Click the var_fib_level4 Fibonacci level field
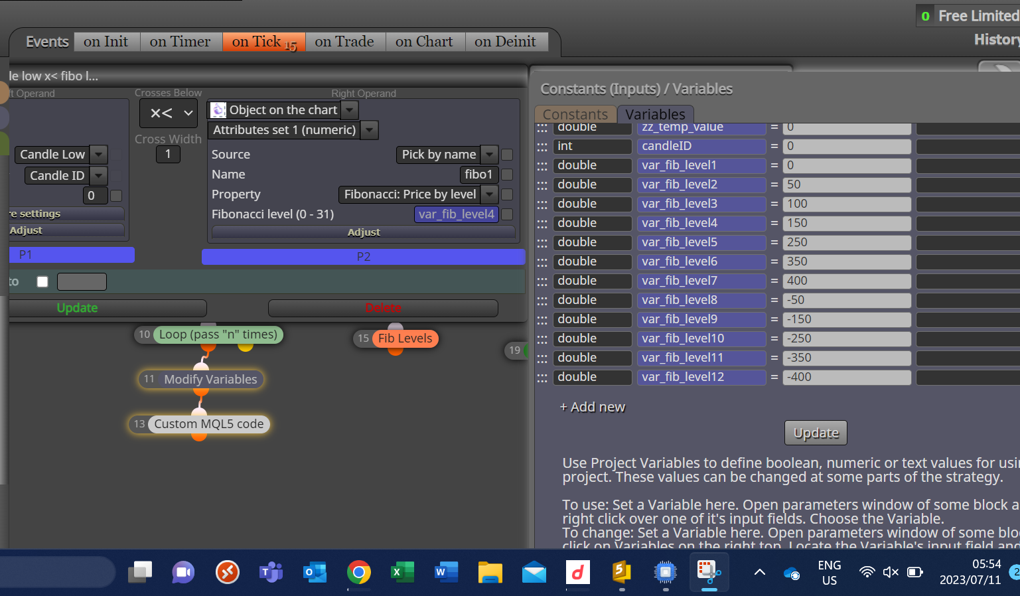The width and height of the screenshot is (1020, 596). [457, 214]
